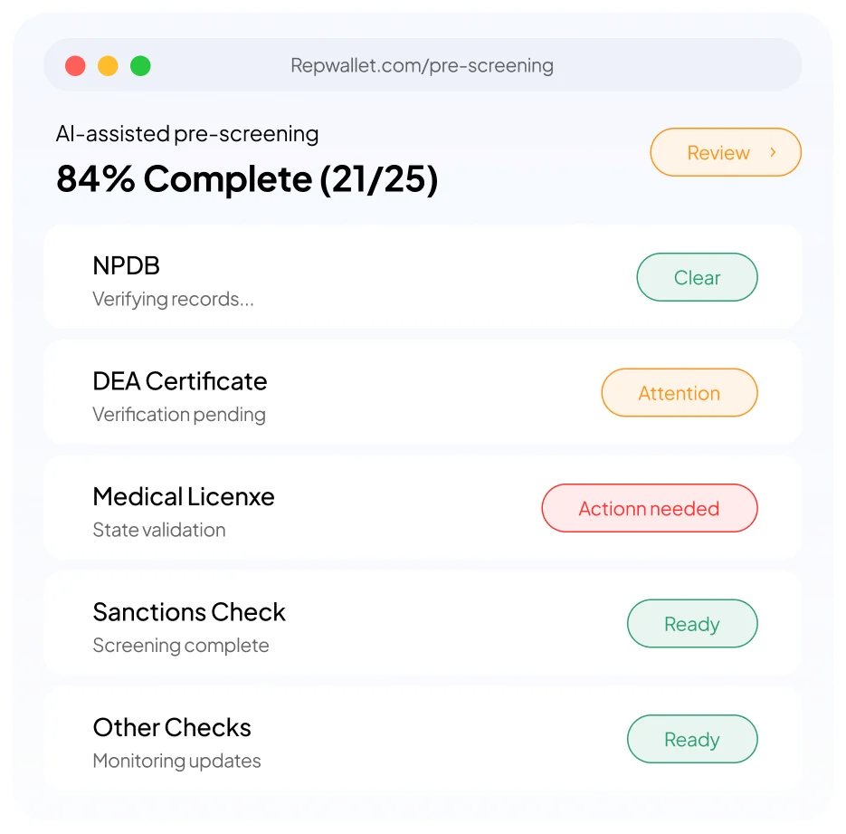Image resolution: width=846 pixels, height=834 pixels.
Task: Click the Clear status badge for NPDB
Action: pyautogui.click(x=697, y=277)
